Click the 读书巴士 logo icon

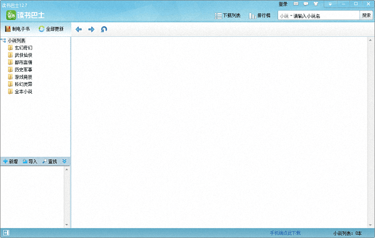tap(11, 15)
